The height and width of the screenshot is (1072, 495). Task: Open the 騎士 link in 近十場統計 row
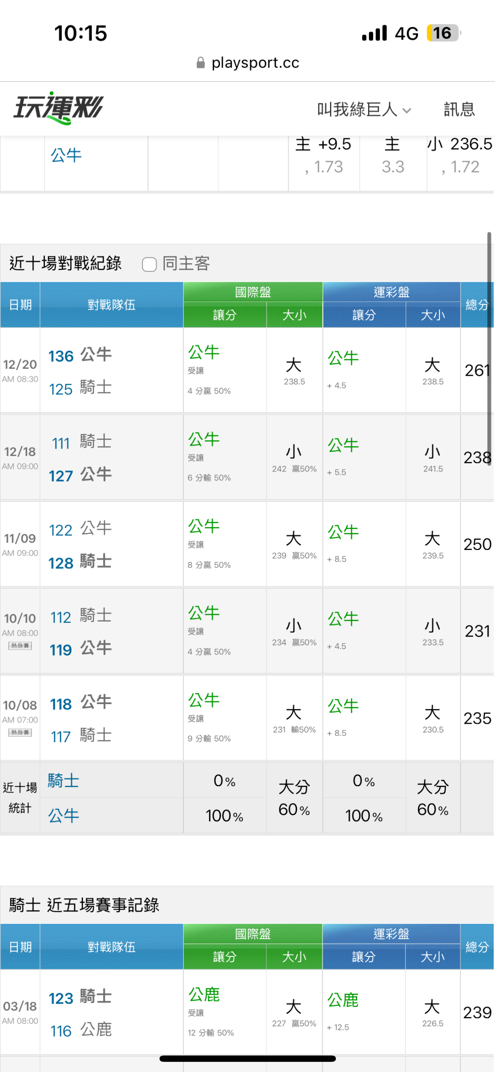click(63, 781)
